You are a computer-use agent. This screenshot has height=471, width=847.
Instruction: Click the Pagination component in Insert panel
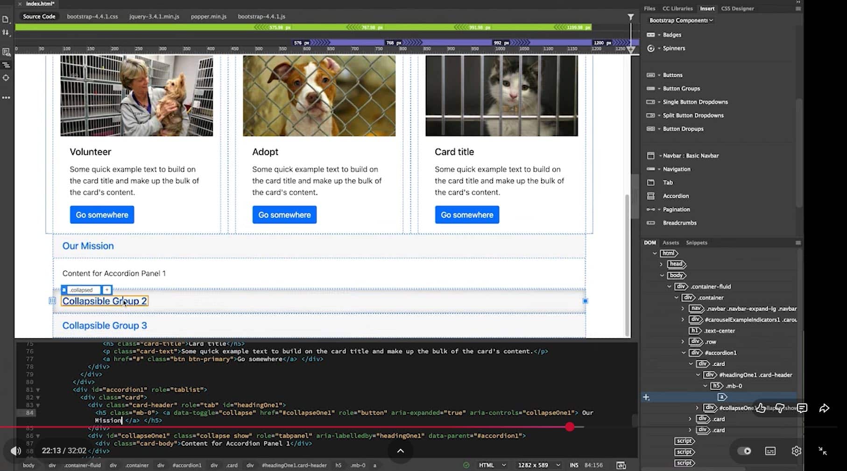tap(676, 210)
